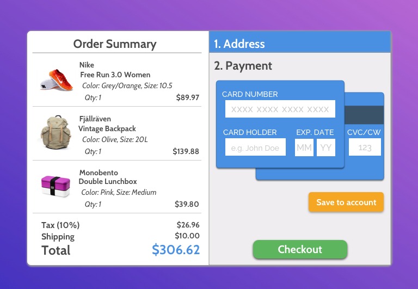Click the card holder name field
This screenshot has width=418, height=289.
255,147
